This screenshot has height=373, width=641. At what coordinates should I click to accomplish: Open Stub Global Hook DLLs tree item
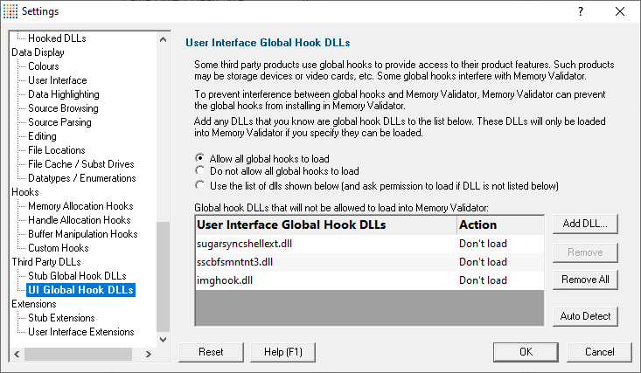tap(77, 276)
